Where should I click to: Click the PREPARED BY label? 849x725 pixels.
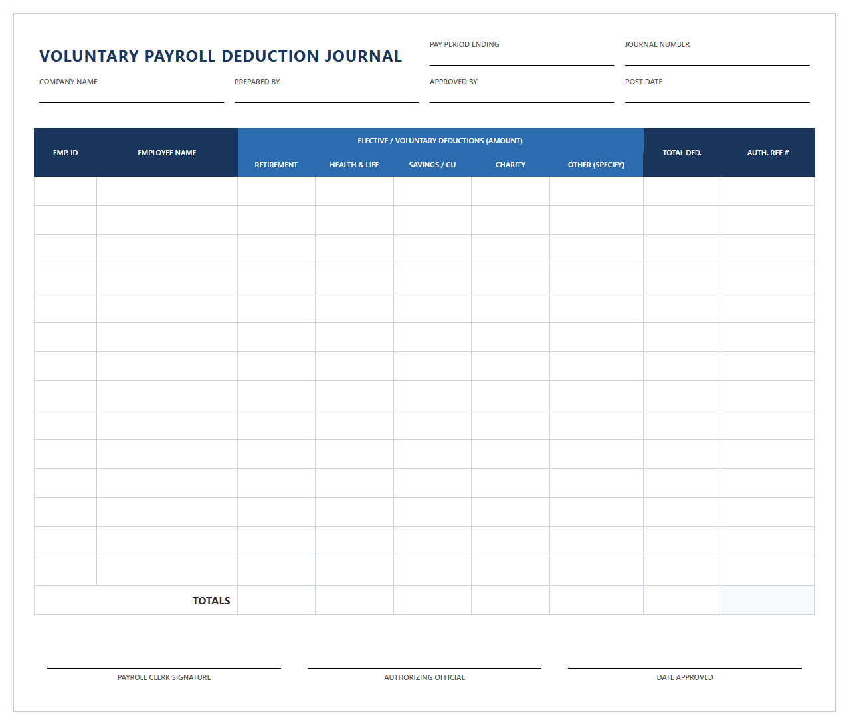(257, 82)
